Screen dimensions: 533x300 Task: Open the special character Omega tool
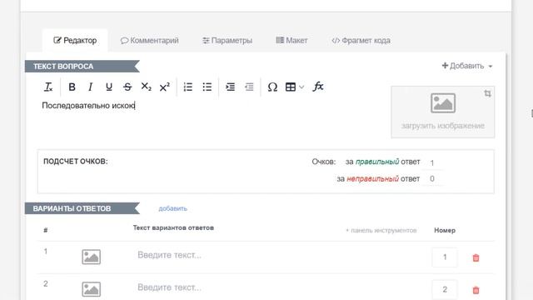pos(272,87)
